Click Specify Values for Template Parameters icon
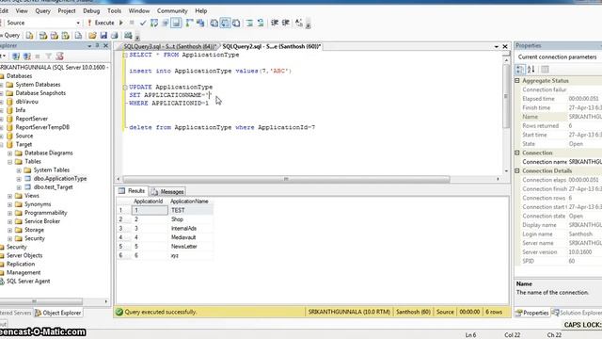Screen dimensions: 602x339 pos(299,23)
